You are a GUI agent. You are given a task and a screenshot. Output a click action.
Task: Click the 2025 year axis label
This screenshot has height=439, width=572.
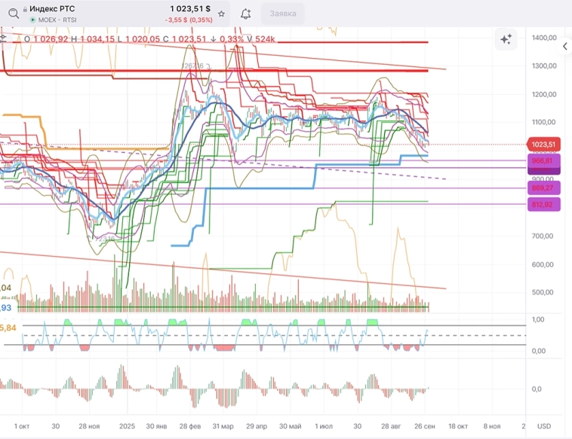pos(127,426)
